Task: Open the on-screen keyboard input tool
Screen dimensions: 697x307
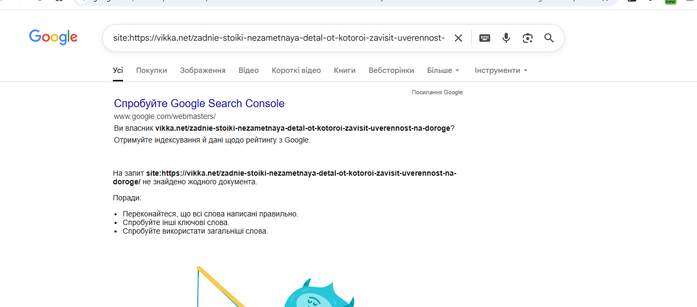Action: point(485,38)
